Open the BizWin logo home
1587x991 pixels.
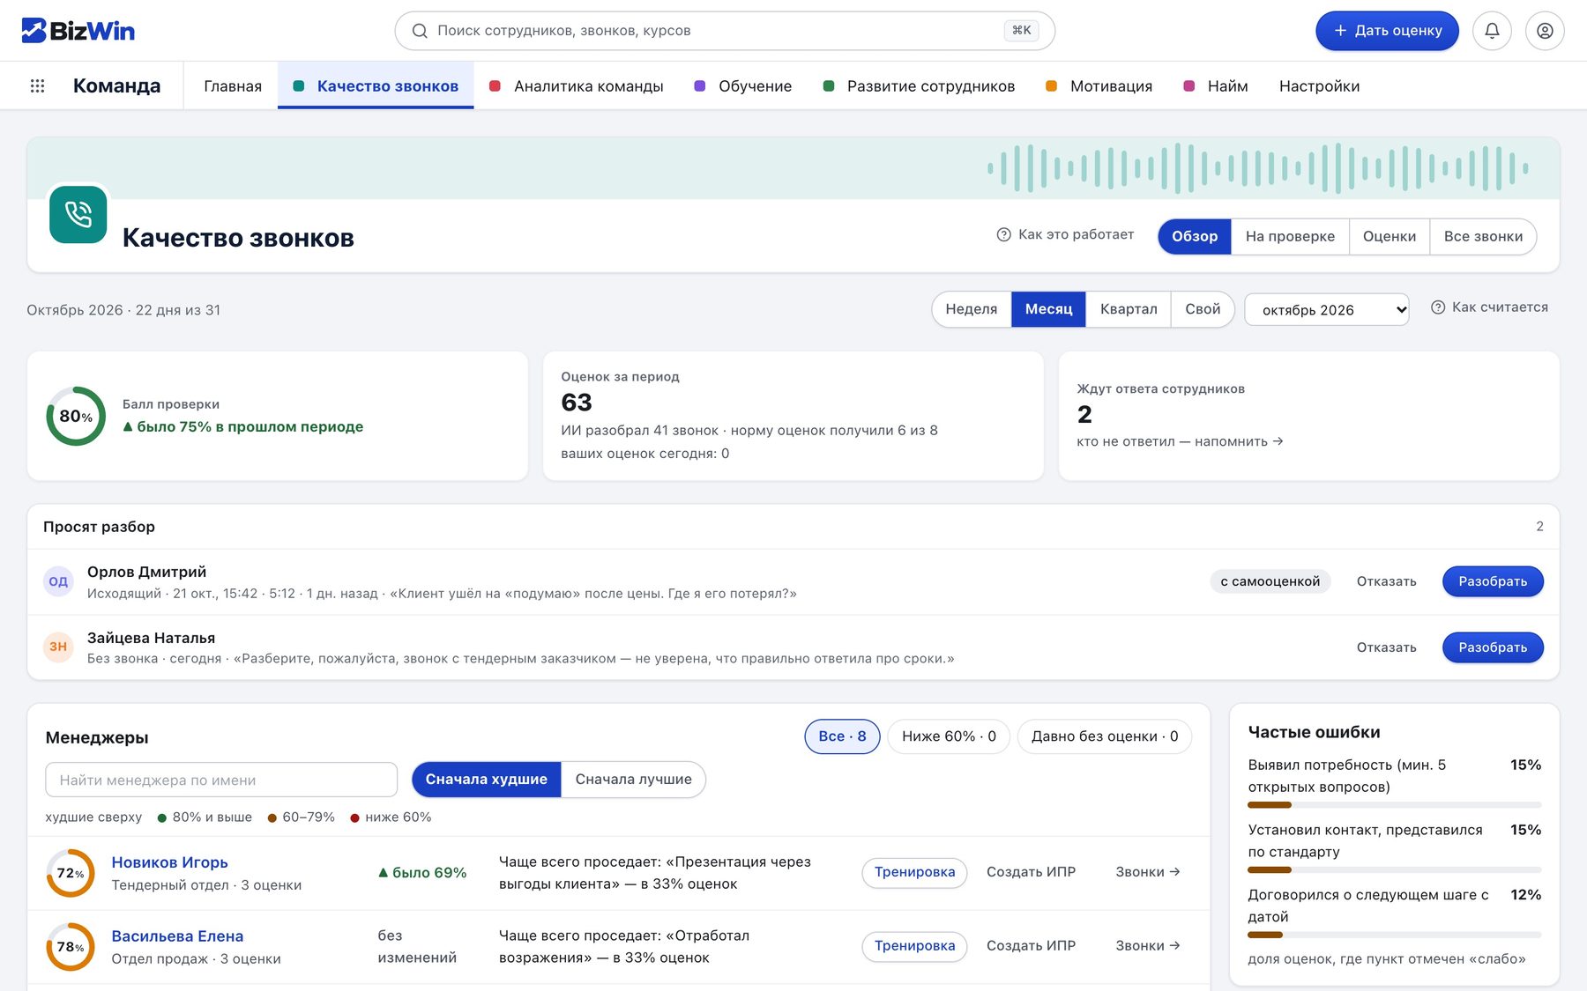(x=78, y=31)
